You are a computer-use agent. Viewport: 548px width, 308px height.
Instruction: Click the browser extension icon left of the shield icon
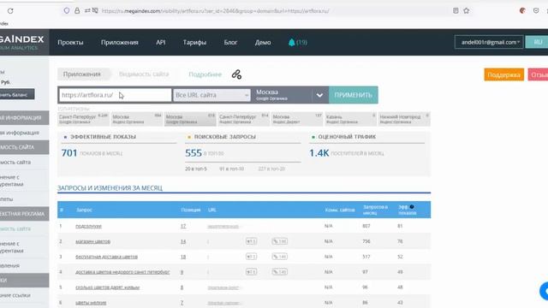[522, 11]
